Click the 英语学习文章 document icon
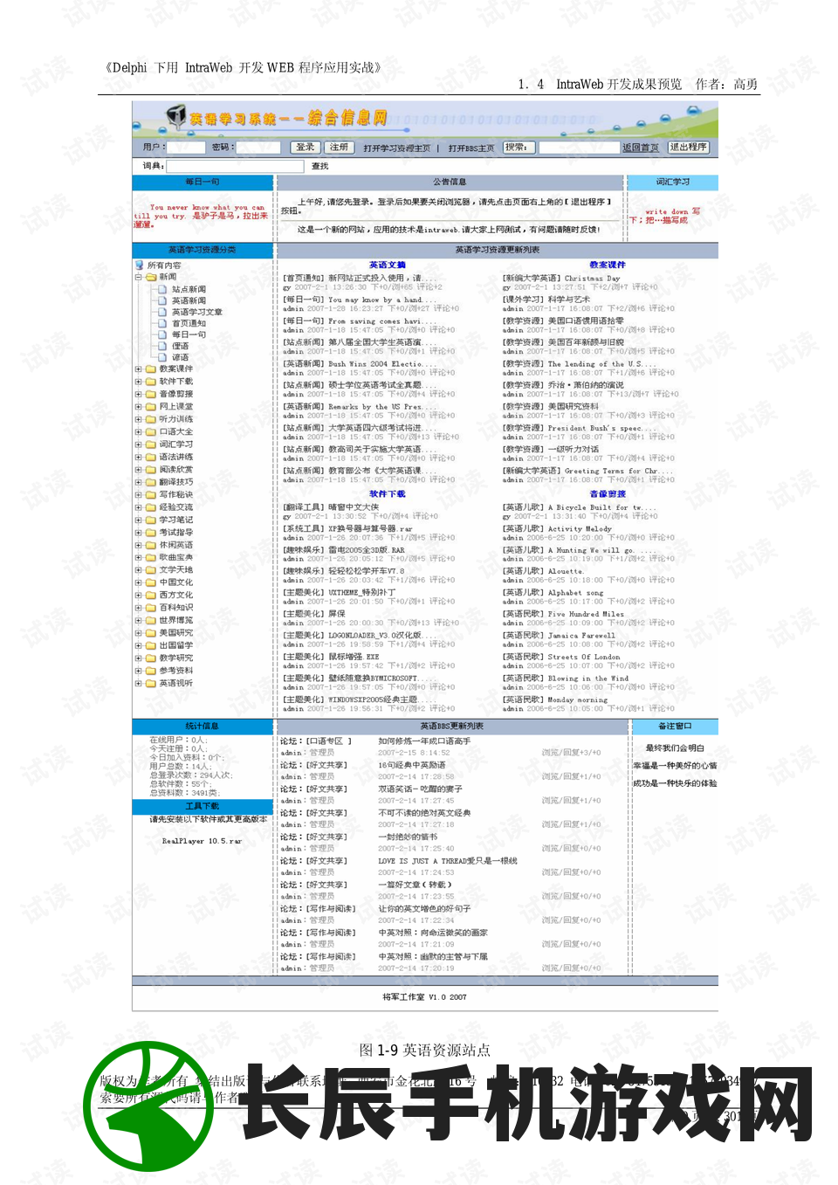Screen dimensions: 838x1185 pos(163,312)
